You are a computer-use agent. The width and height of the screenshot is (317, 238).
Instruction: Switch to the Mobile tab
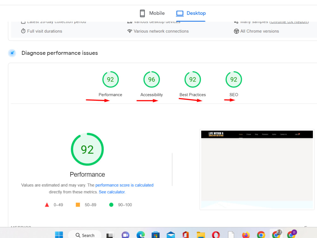click(x=152, y=13)
